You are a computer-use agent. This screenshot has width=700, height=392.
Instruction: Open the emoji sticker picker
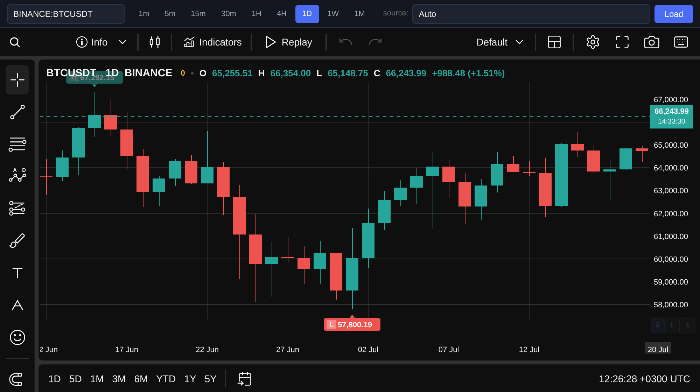(x=17, y=337)
